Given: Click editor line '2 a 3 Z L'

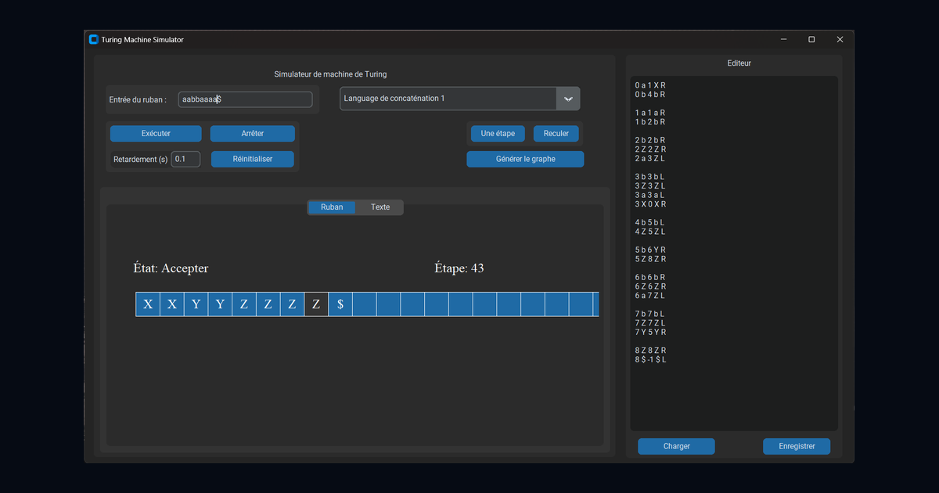Looking at the screenshot, I should [650, 159].
